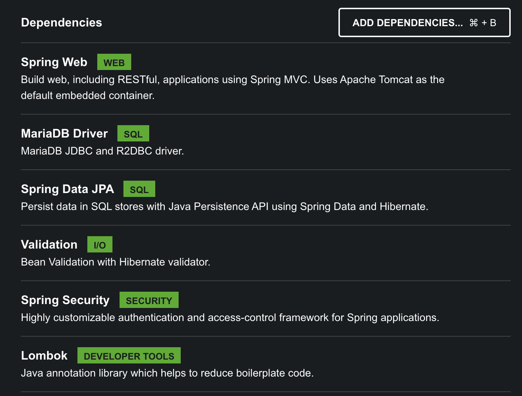522x396 pixels.
Task: Click the Dependencies section heading
Action: (62, 23)
